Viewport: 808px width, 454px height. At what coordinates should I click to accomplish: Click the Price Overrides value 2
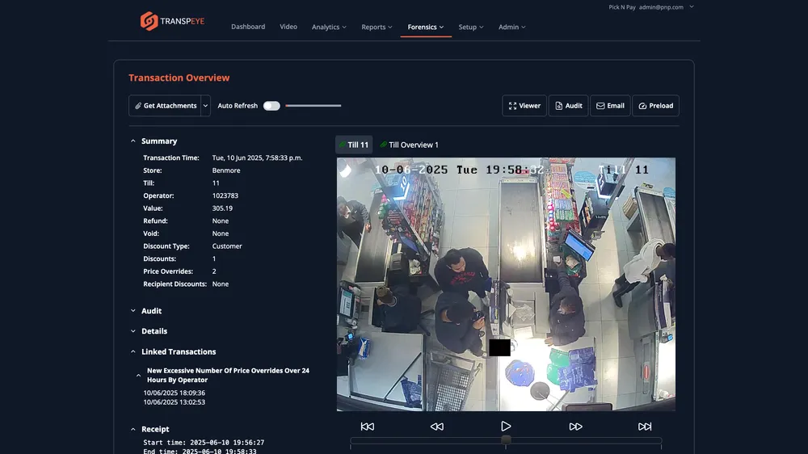214,271
